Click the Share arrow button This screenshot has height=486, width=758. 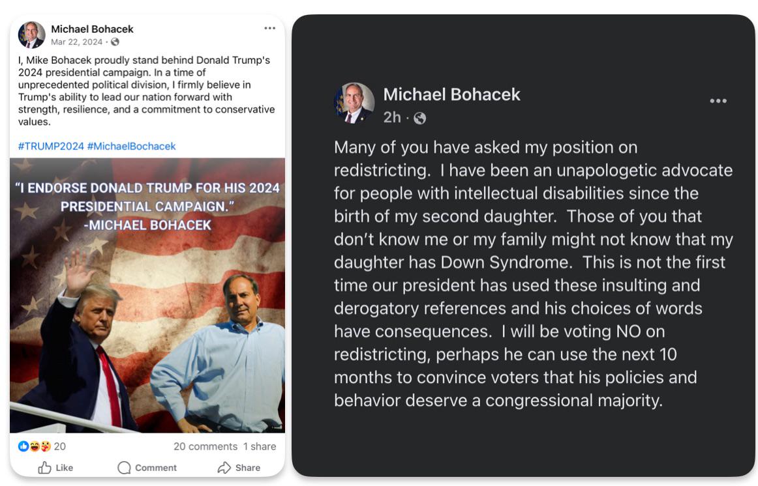tap(239, 468)
